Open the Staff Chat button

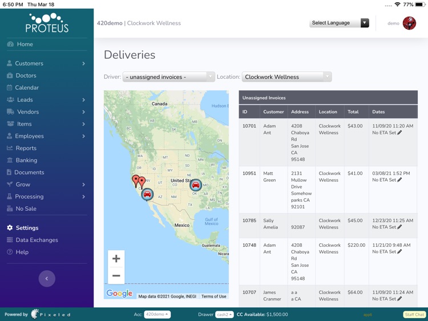click(x=414, y=315)
